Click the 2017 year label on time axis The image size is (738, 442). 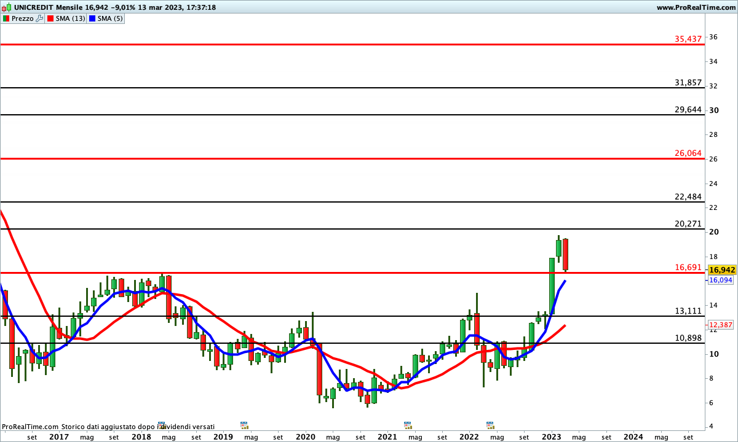pyautogui.click(x=59, y=436)
